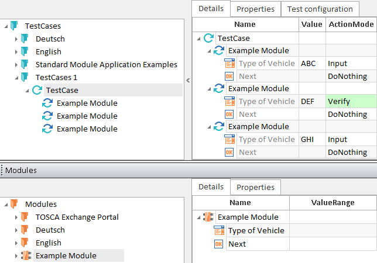Expand the TOSCA Exchange Portal node
This screenshot has width=377, height=263.
tap(16, 217)
